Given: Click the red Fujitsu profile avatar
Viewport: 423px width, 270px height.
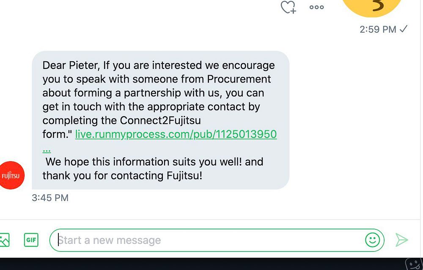Looking at the screenshot, I should 12,175.
